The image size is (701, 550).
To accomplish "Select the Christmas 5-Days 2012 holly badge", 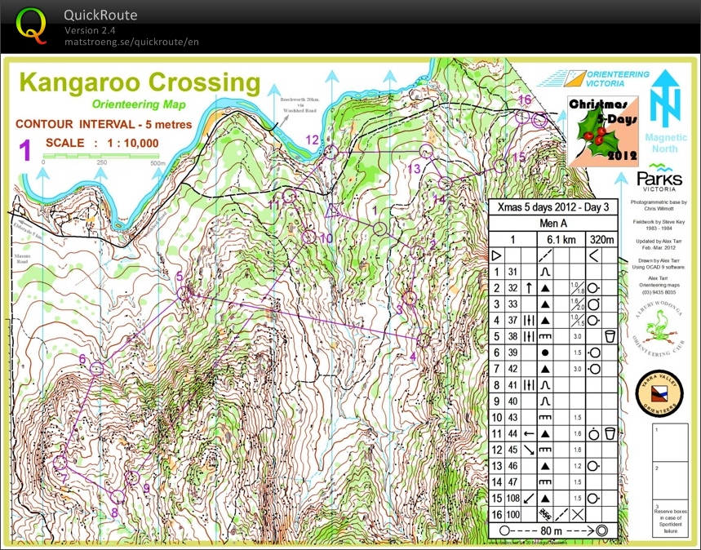I will coord(601,128).
